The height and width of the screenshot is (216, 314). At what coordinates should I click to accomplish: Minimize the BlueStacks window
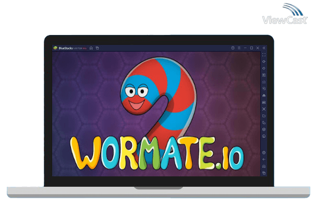coord(245,48)
